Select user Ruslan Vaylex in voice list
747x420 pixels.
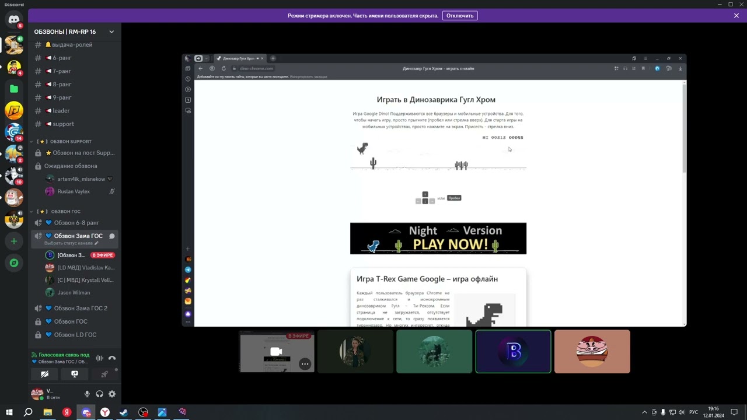pyautogui.click(x=80, y=191)
